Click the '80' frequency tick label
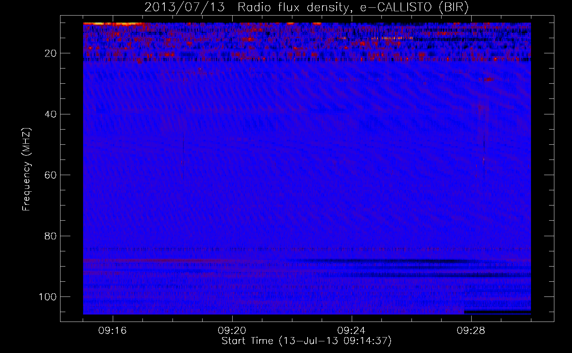572x353 pixels. coord(51,236)
